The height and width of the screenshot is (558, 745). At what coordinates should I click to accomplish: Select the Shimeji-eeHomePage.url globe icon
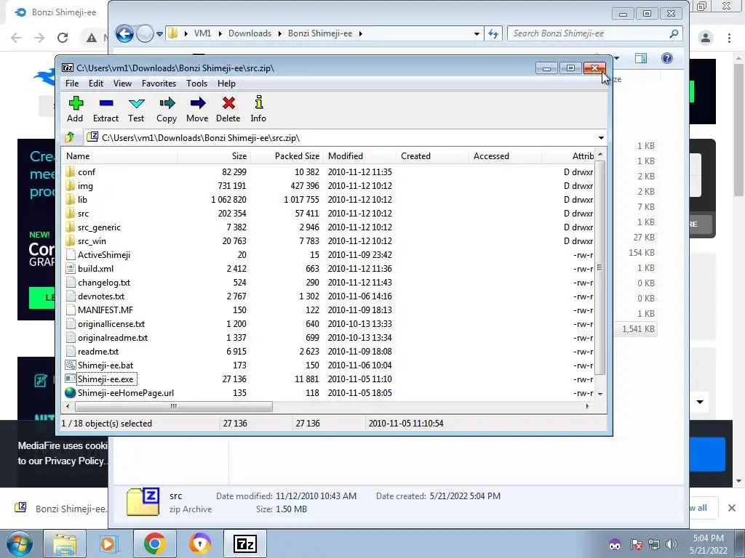(71, 393)
